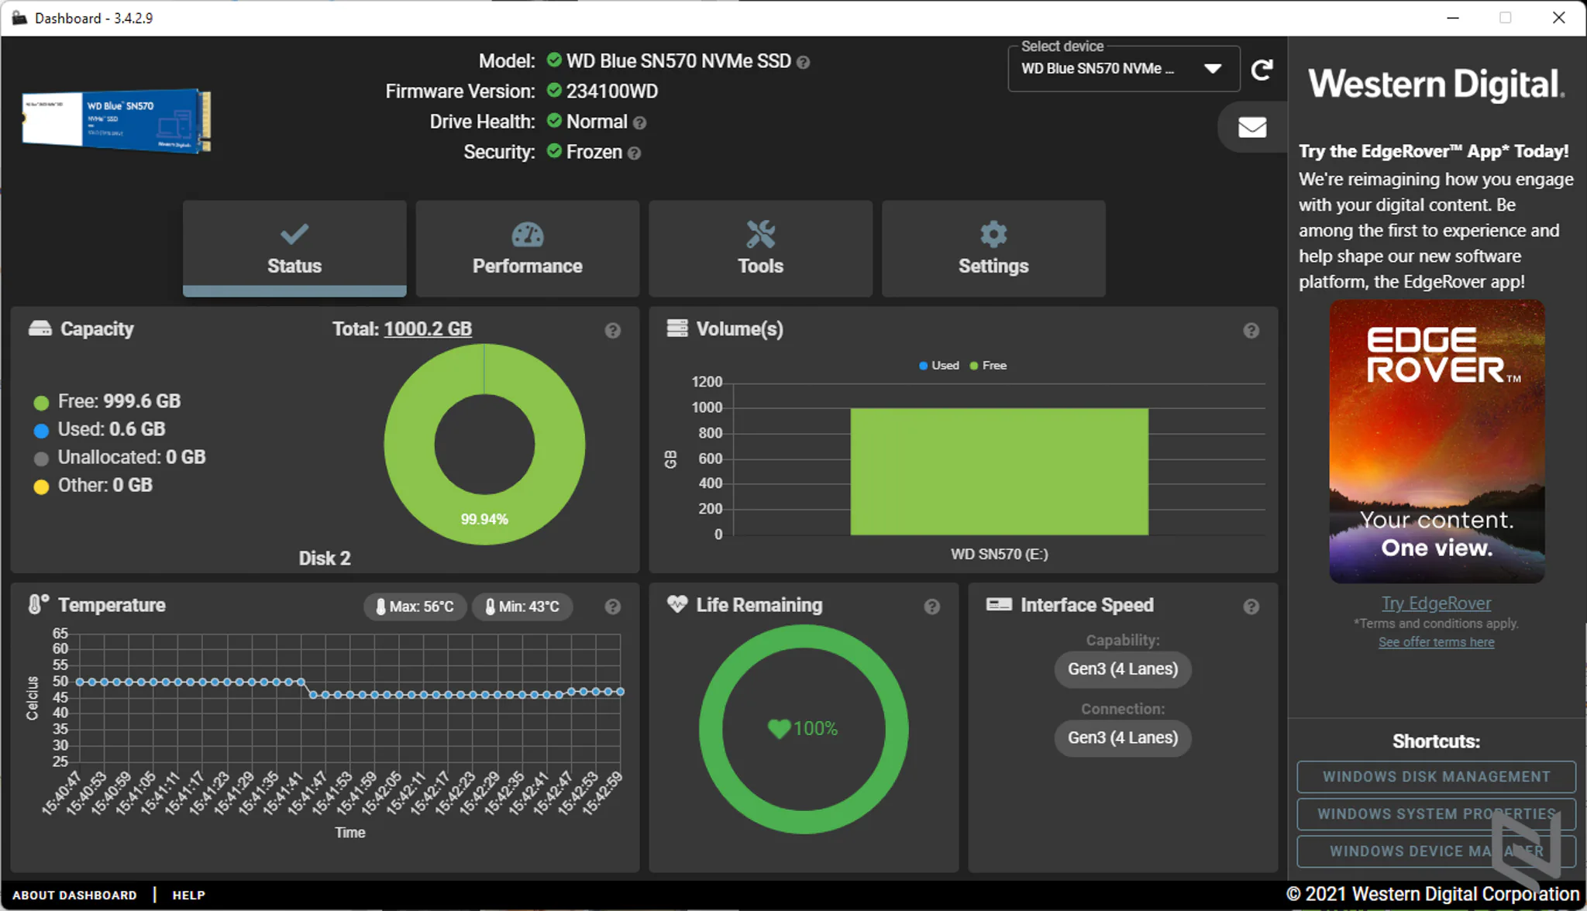Image resolution: width=1587 pixels, height=911 pixels.
Task: Click the Temperature panel help icon
Action: click(613, 607)
